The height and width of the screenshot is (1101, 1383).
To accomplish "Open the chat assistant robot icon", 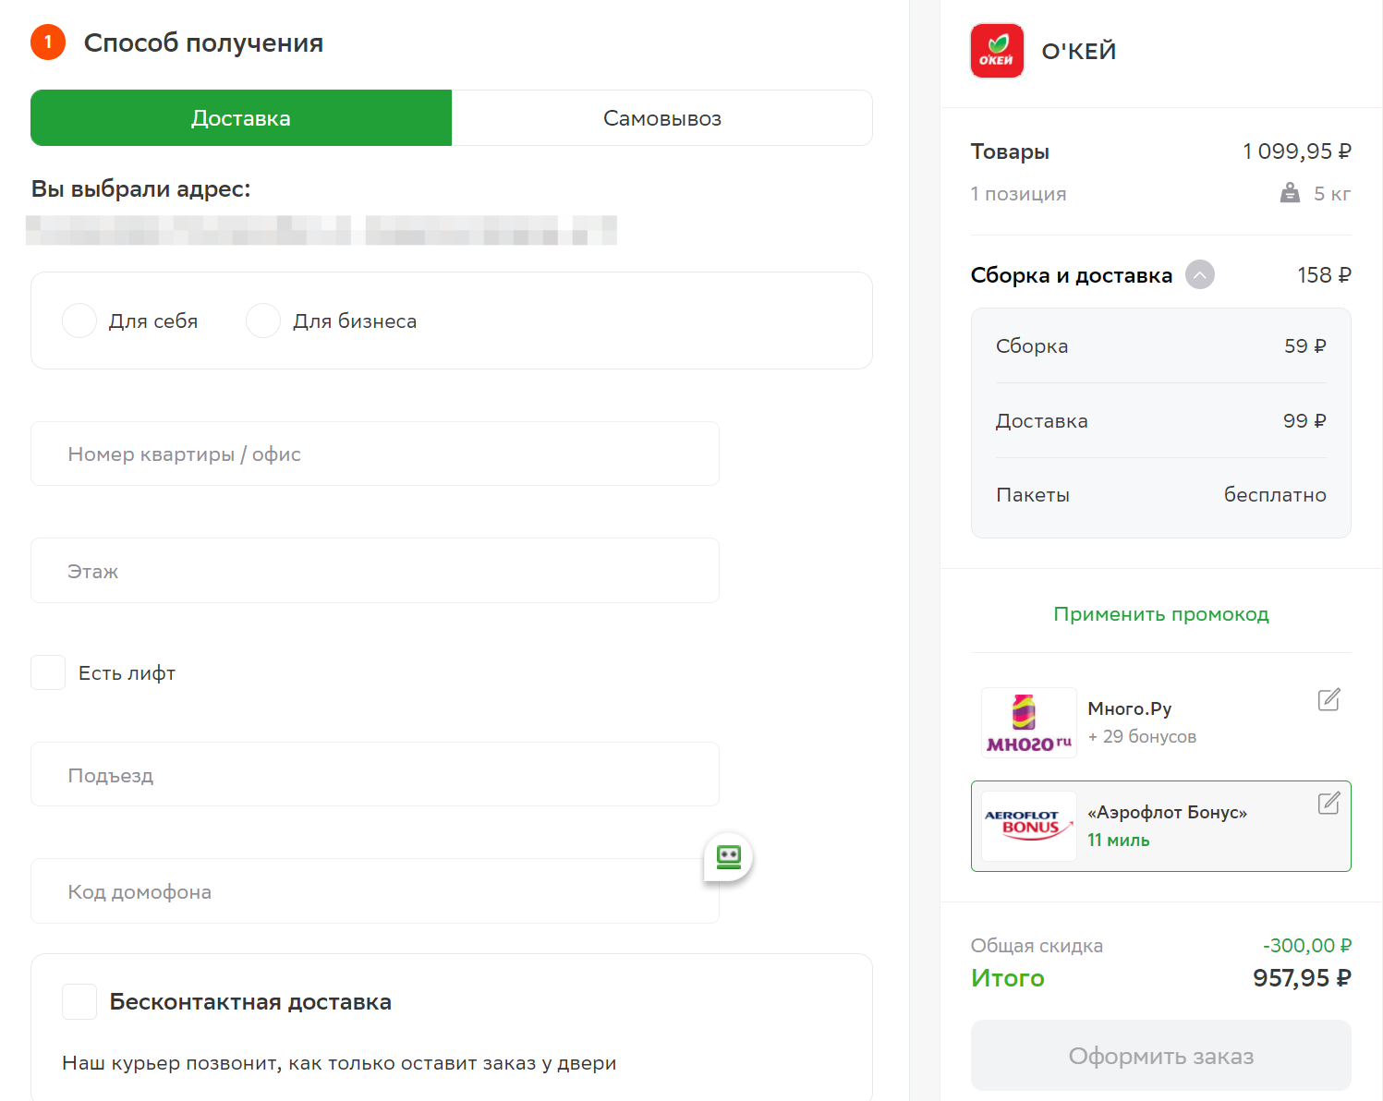I will click(x=729, y=857).
